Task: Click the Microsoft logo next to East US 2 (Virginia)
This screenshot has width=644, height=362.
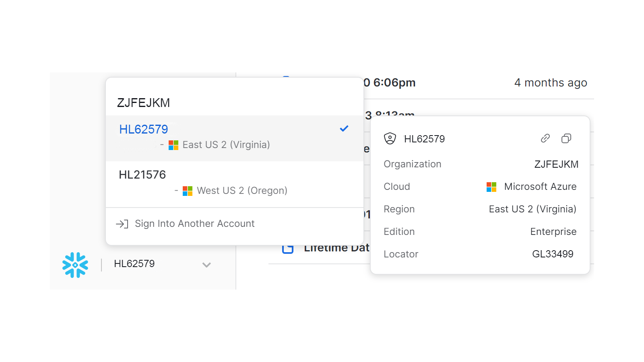Action: (173, 145)
